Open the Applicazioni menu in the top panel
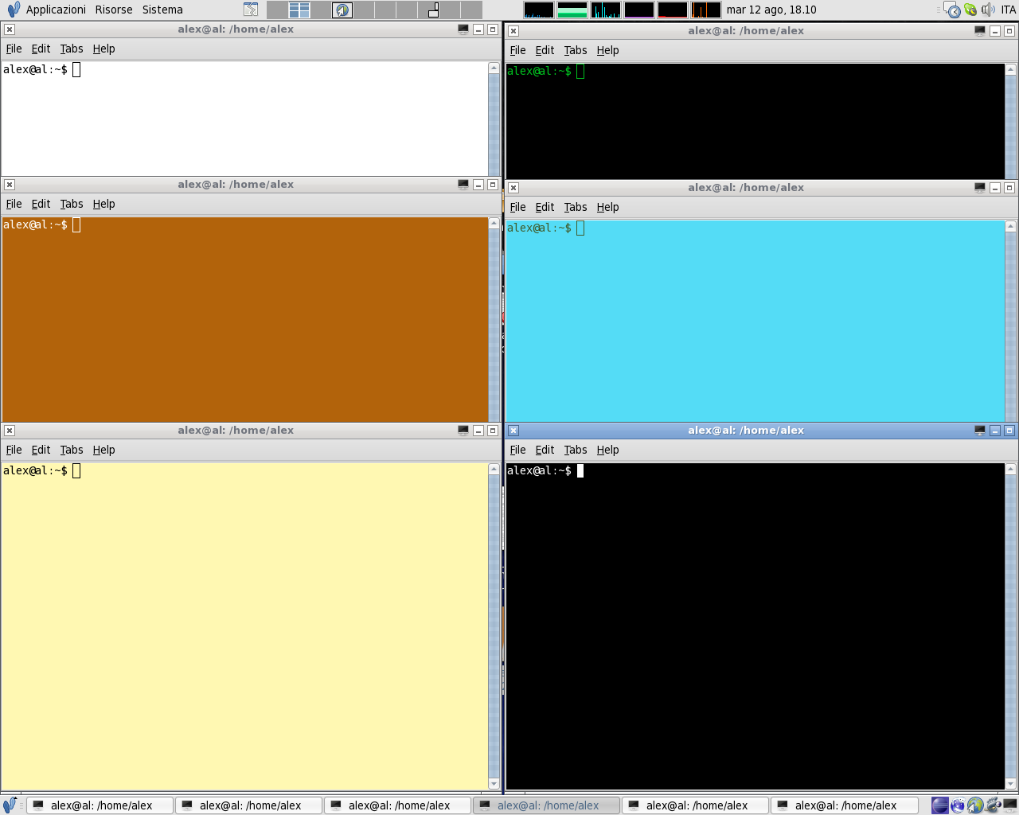Viewport: 1019px width, 815px height. (55, 10)
